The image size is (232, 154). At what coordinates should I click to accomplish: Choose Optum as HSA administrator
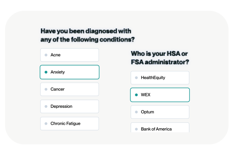(147, 112)
